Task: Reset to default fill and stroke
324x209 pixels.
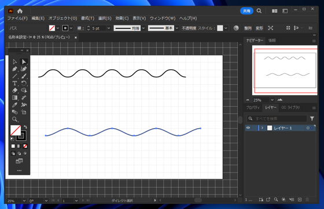Action: click(x=12, y=139)
